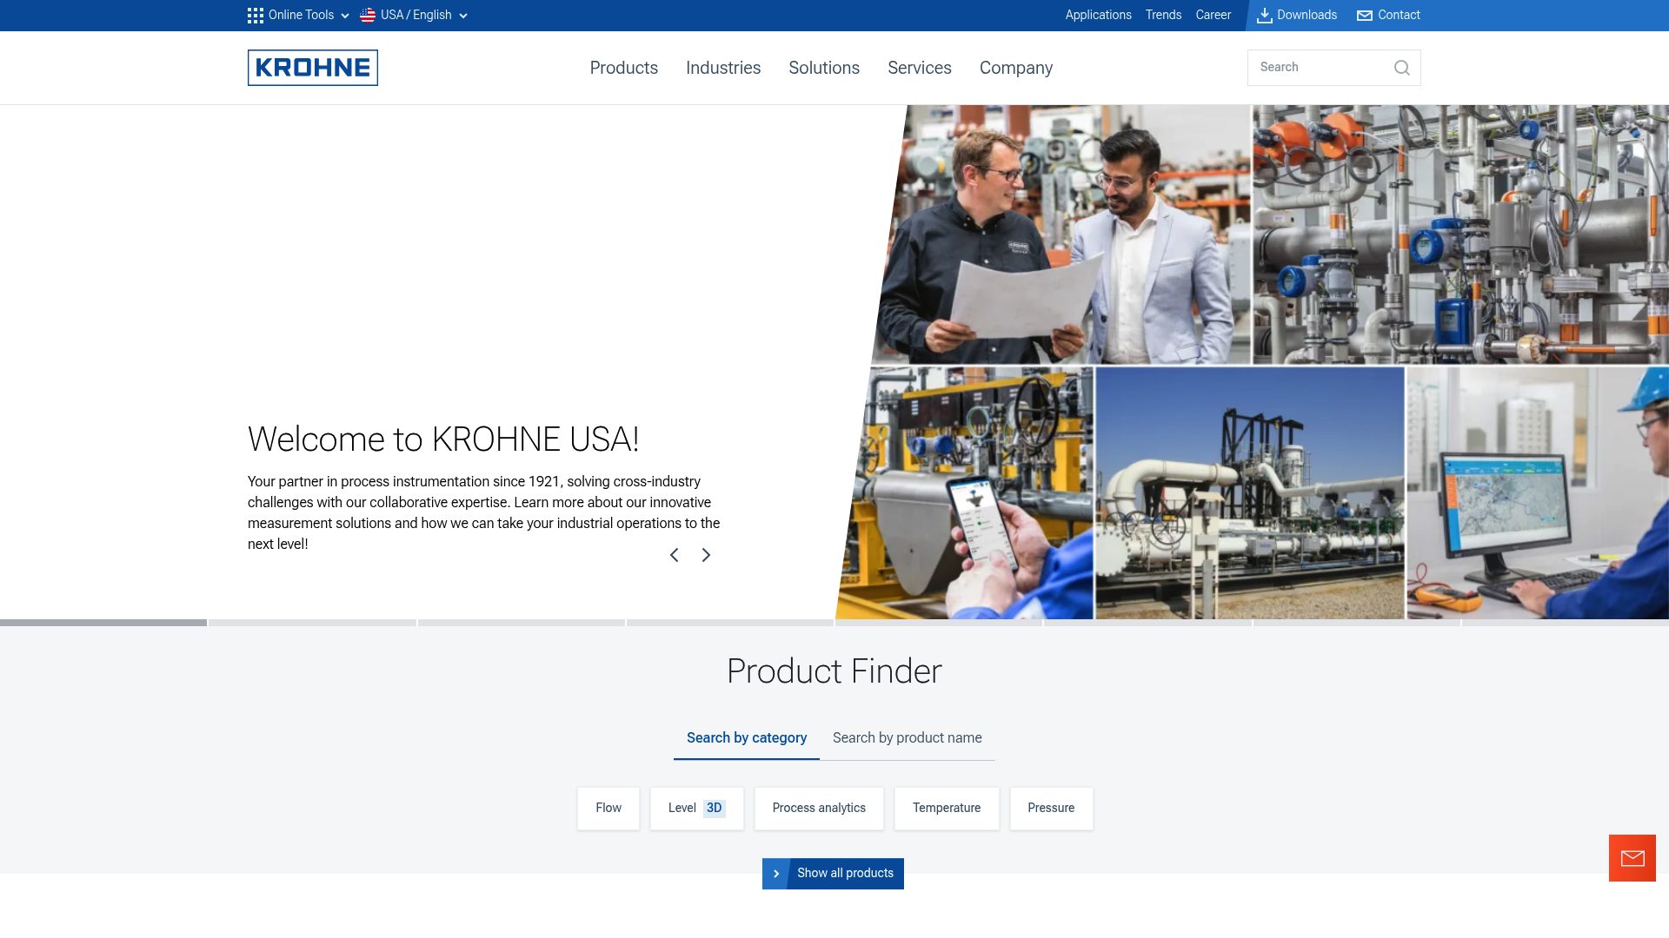Screen dimensions: 1669x938
Task: Advance carousel using right arrow
Action: [705, 554]
